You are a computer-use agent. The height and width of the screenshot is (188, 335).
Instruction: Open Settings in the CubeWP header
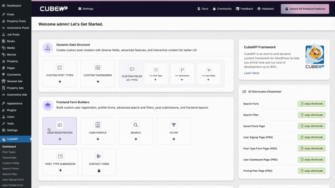[86, 9]
